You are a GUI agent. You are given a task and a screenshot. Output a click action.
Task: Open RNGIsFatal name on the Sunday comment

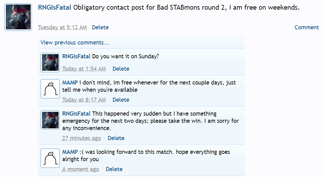(76, 56)
